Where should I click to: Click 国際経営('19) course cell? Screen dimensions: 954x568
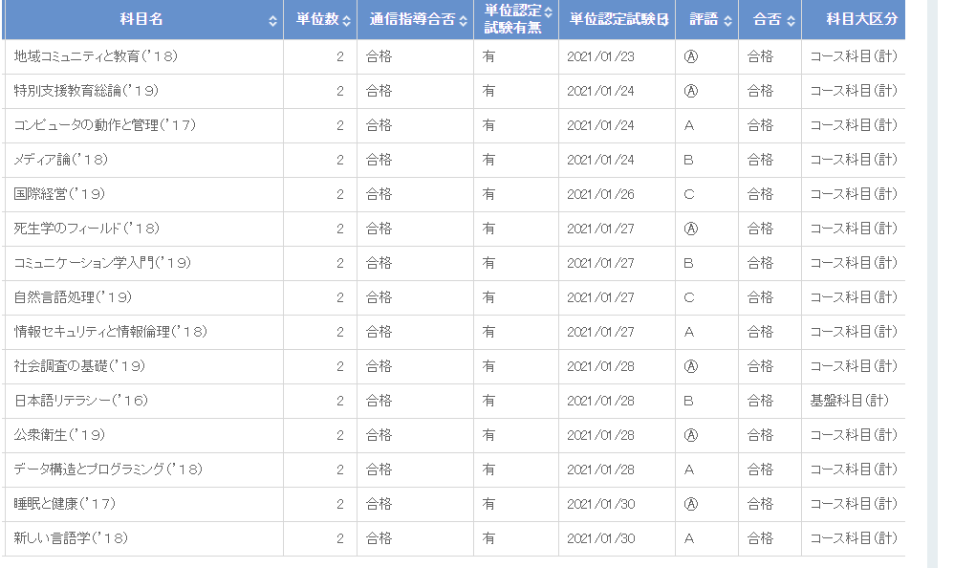tap(59, 194)
